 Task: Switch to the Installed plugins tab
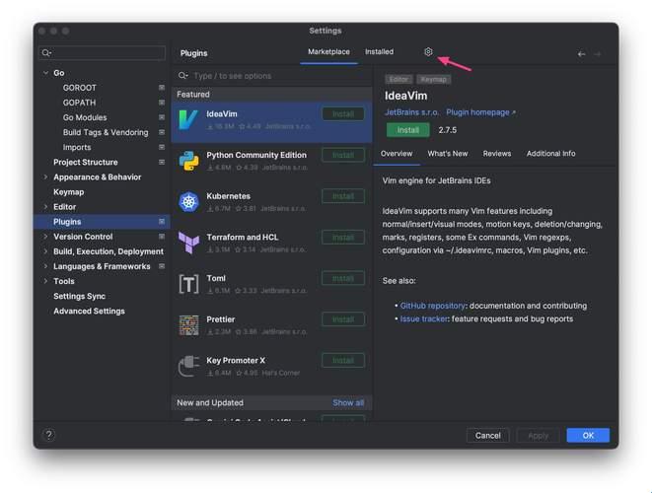379,52
